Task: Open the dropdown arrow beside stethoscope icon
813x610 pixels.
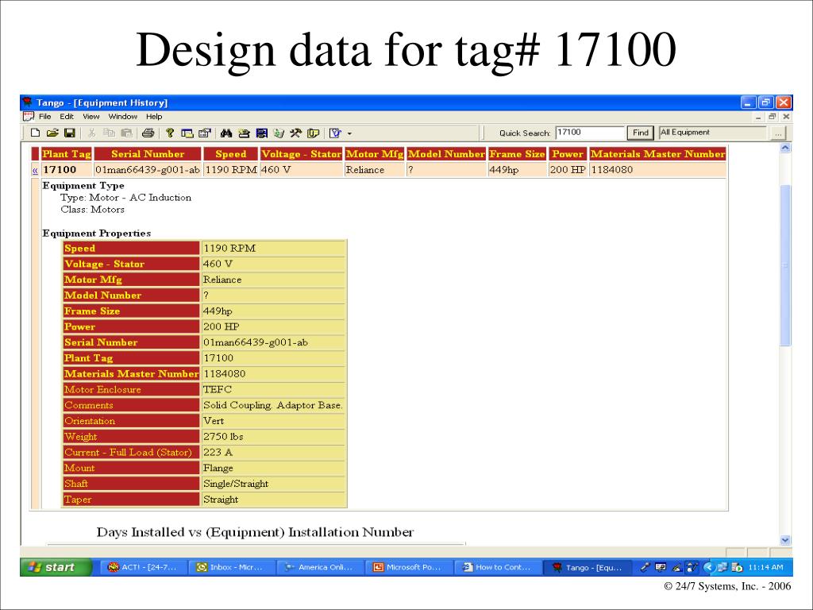Action: point(349,133)
